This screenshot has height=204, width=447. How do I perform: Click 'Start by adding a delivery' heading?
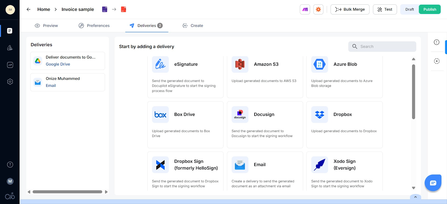[146, 47]
